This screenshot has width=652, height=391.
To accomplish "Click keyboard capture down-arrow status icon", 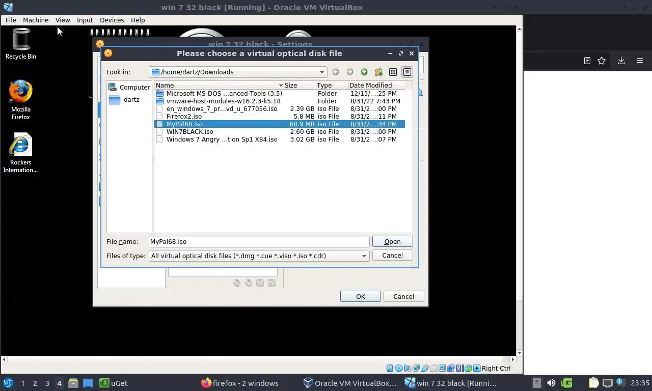I will pos(477,369).
